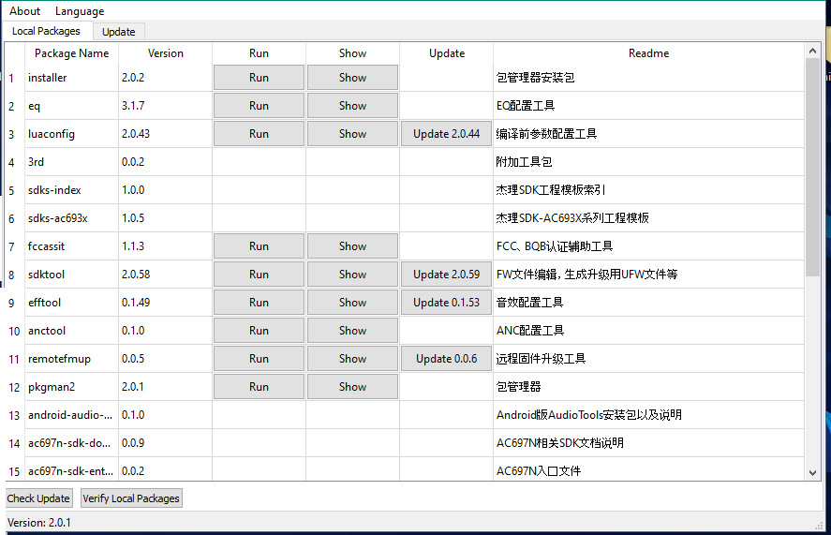Run the luaconfig tool

pyautogui.click(x=259, y=134)
